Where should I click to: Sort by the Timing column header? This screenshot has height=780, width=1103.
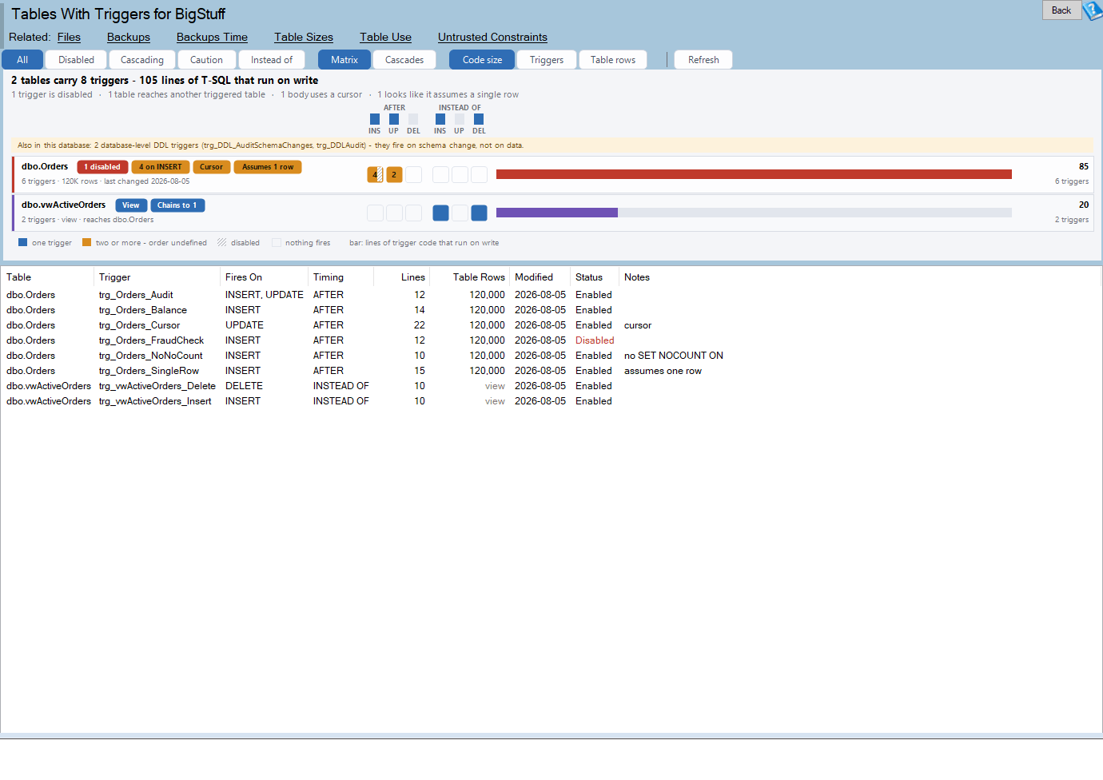pos(340,277)
